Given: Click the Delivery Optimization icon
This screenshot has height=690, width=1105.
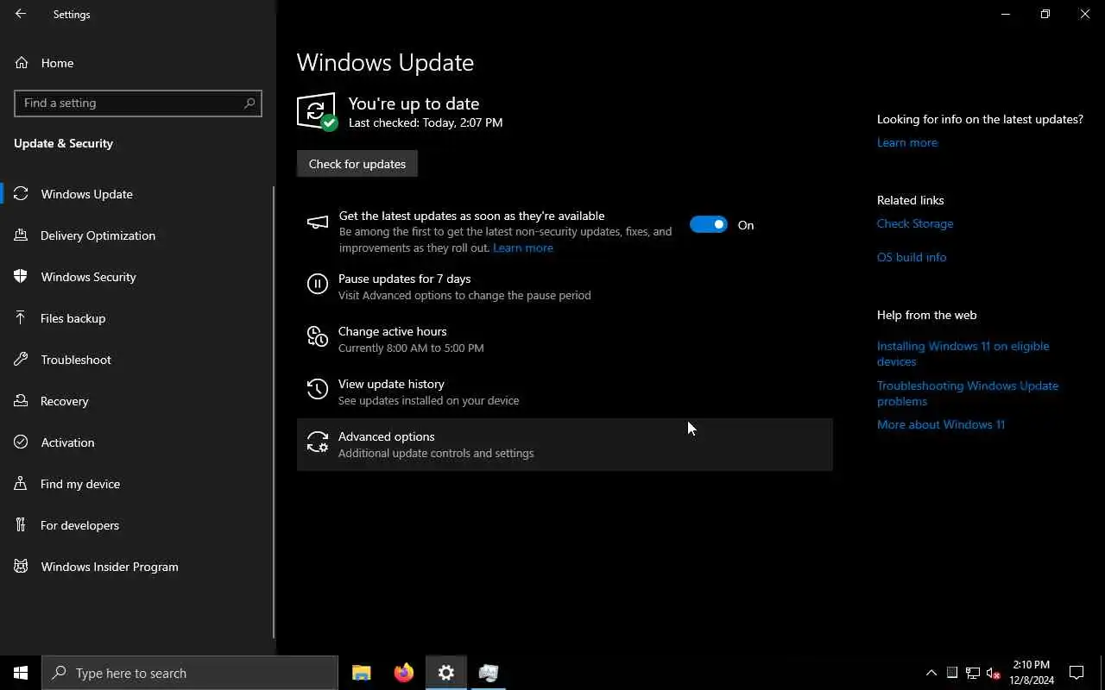Looking at the screenshot, I should click(x=21, y=235).
